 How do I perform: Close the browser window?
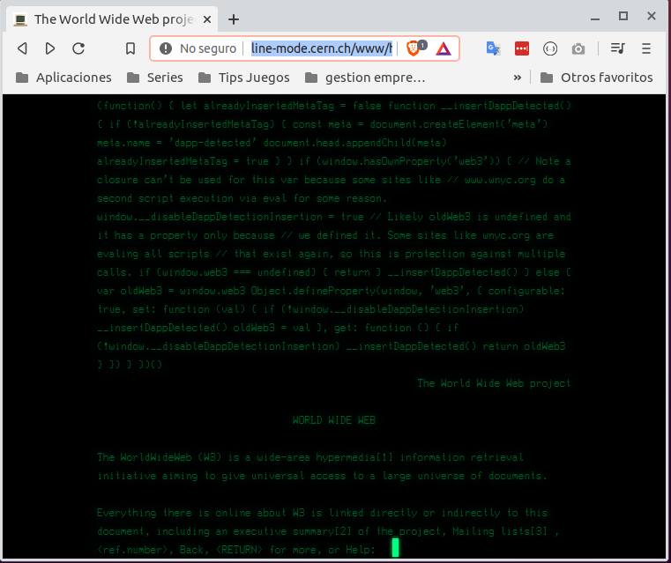pos(652,16)
